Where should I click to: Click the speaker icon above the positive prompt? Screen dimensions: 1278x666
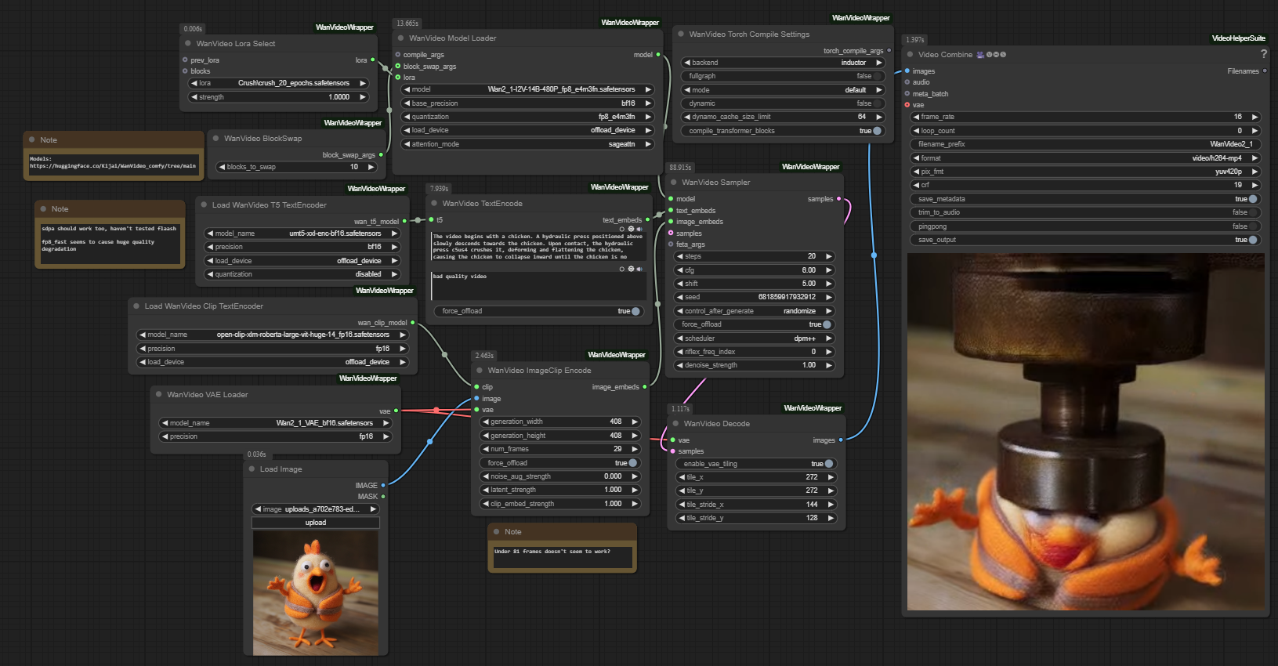tap(639, 229)
